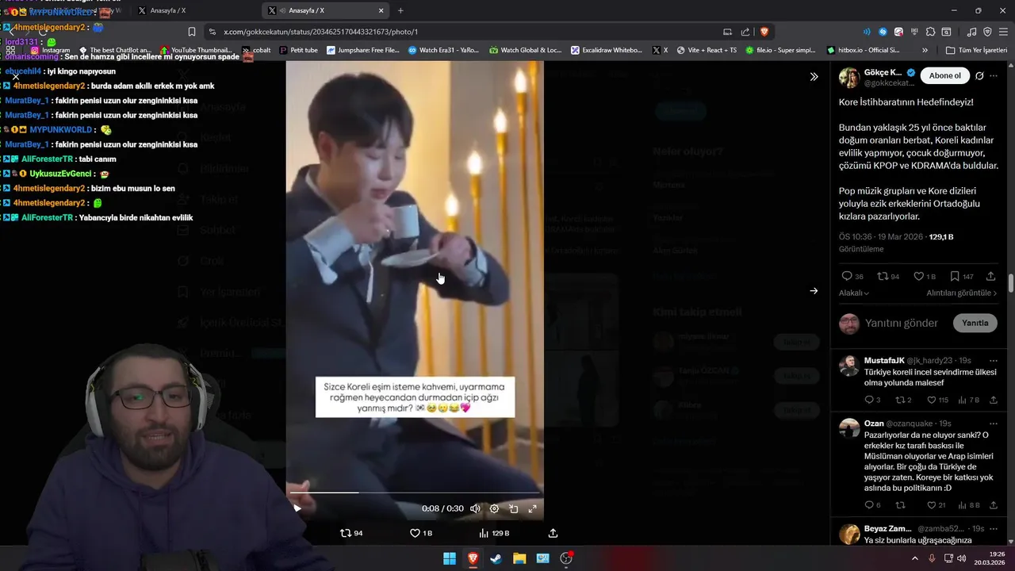This screenshot has height=571, width=1015.
Task: Open Steam from the taskbar
Action: pos(496,558)
